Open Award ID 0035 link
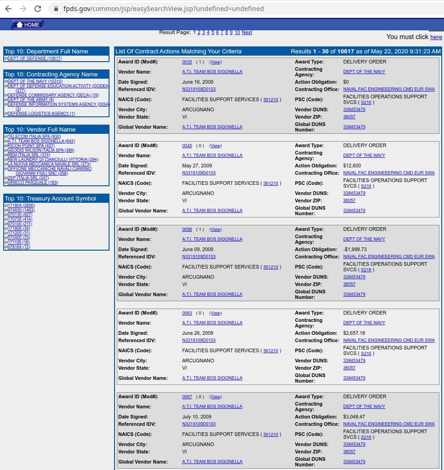Screen dimensions: 444x470 click(187, 62)
